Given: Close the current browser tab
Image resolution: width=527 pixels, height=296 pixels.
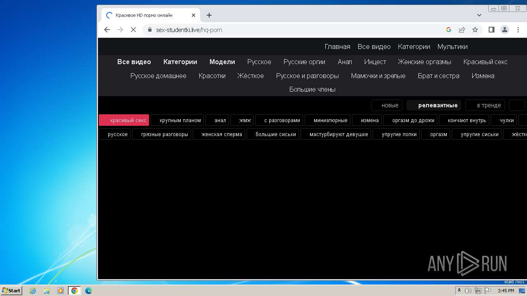Looking at the screenshot, I should click(194, 15).
